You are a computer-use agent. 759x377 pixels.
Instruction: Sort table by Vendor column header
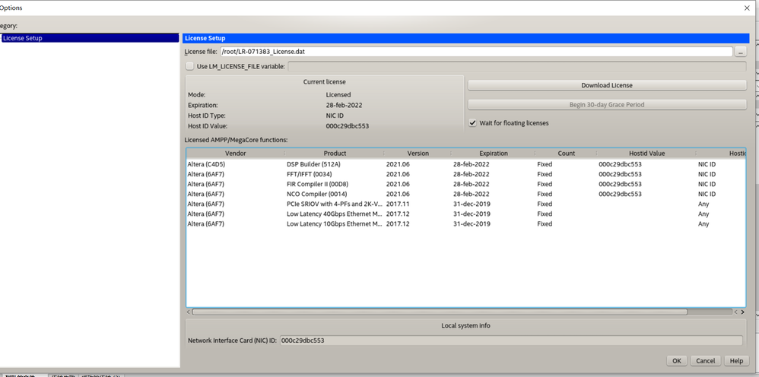click(235, 154)
